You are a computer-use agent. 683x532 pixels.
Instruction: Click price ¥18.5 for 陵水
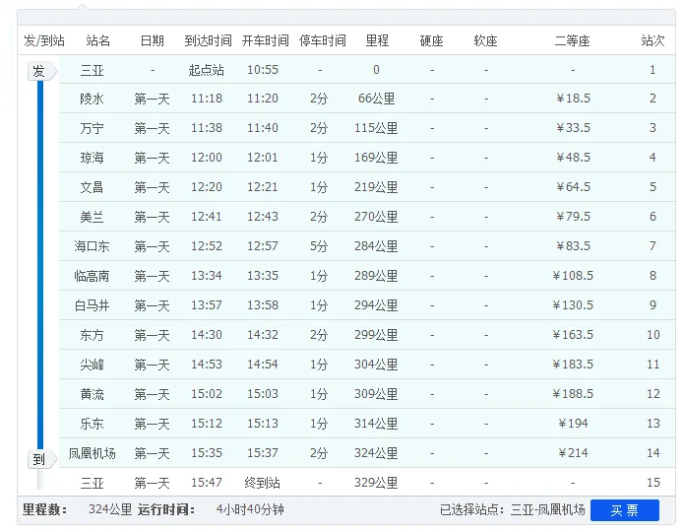tap(573, 99)
